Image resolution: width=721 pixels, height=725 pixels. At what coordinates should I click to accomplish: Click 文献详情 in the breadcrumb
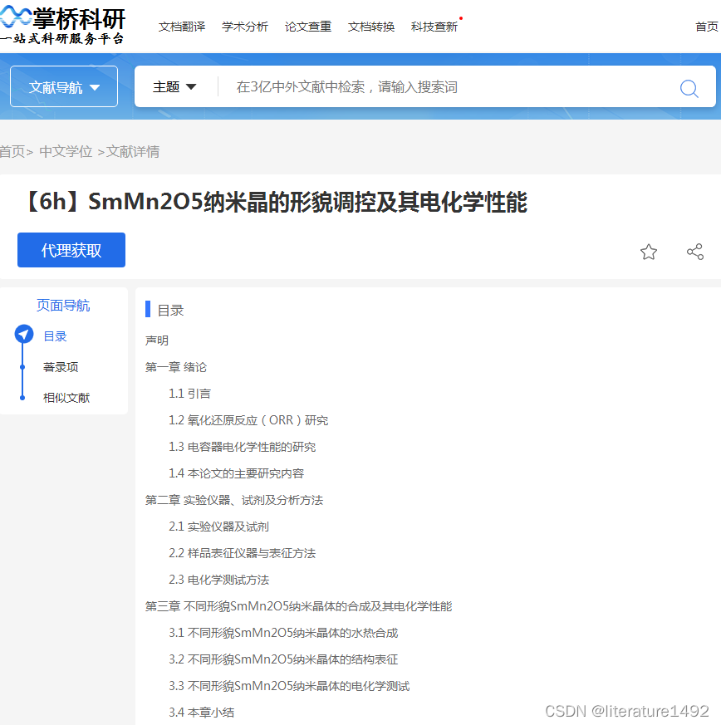click(133, 151)
